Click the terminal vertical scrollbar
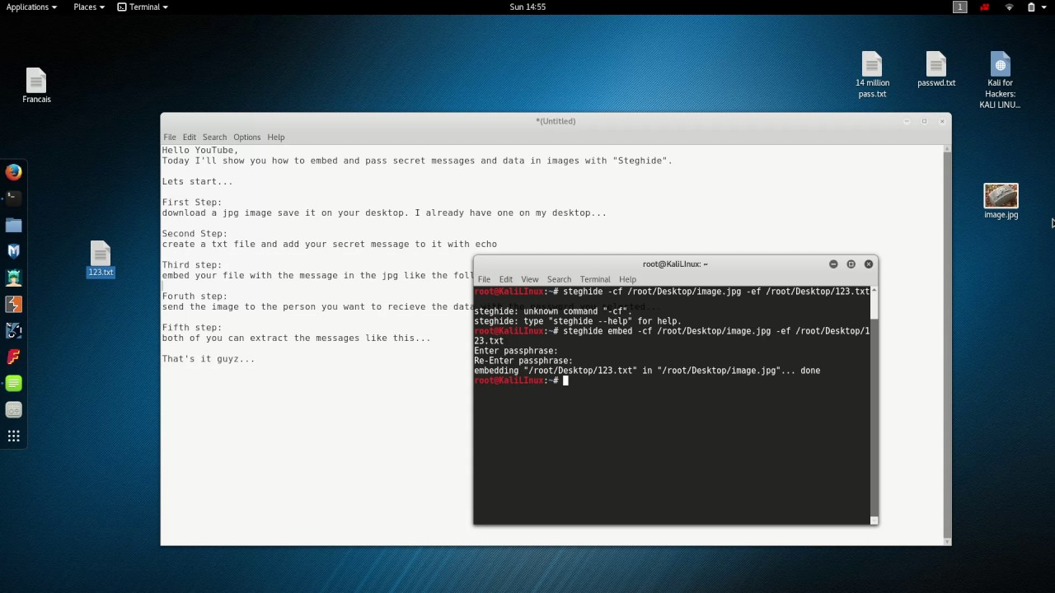 click(x=874, y=404)
